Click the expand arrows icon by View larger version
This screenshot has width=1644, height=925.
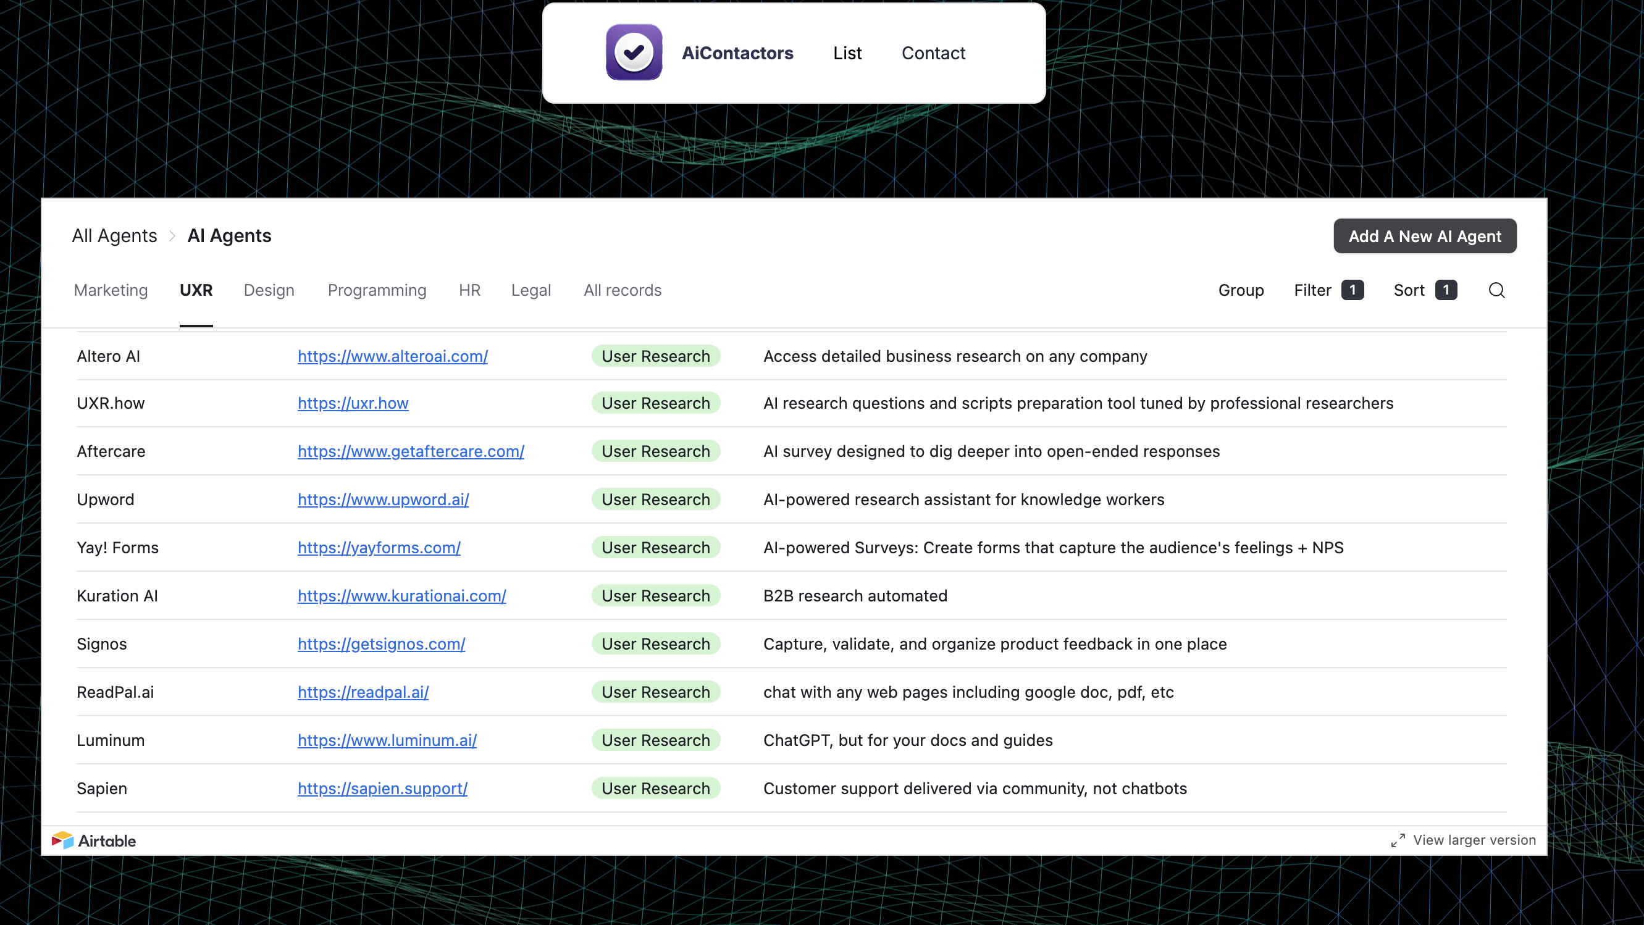point(1398,840)
